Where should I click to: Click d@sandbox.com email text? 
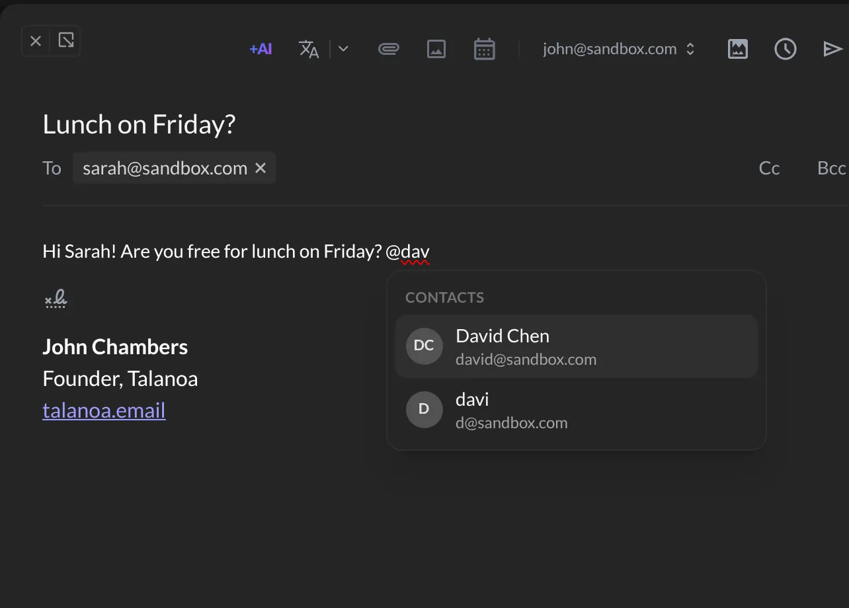point(512,423)
